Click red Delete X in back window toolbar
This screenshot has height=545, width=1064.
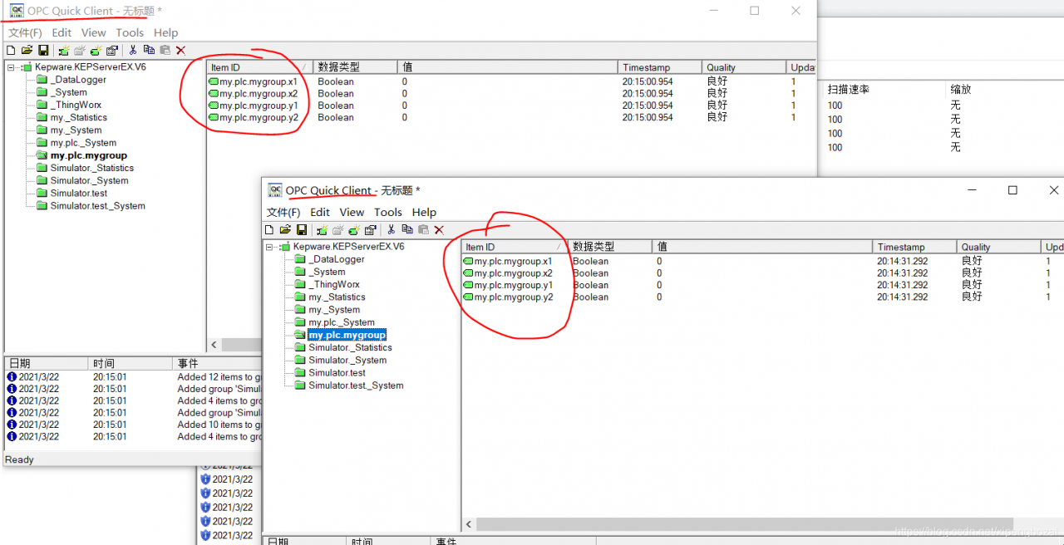coord(180,51)
